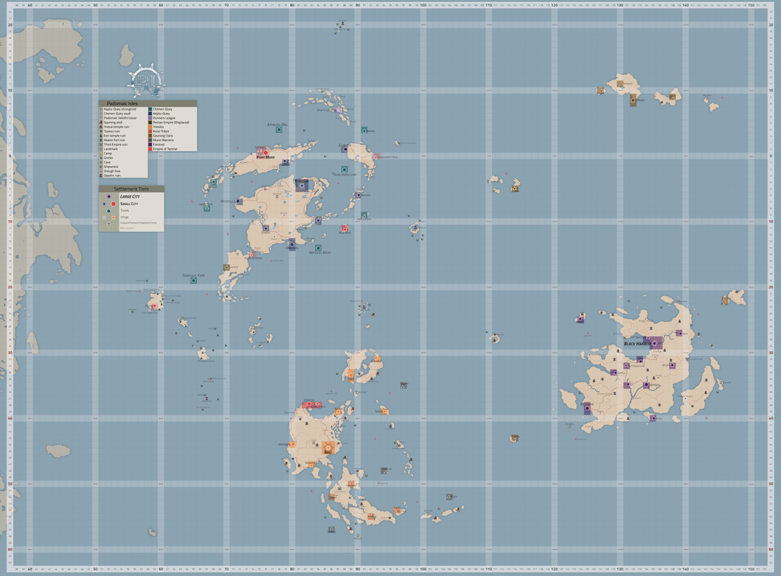Click the Large City tier icon in legend
781x576 pixels.
click(x=109, y=197)
